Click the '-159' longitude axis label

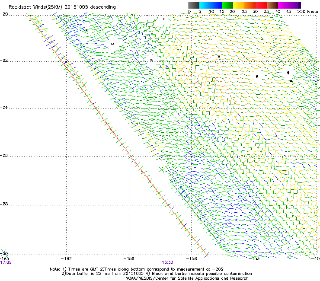(129, 259)
